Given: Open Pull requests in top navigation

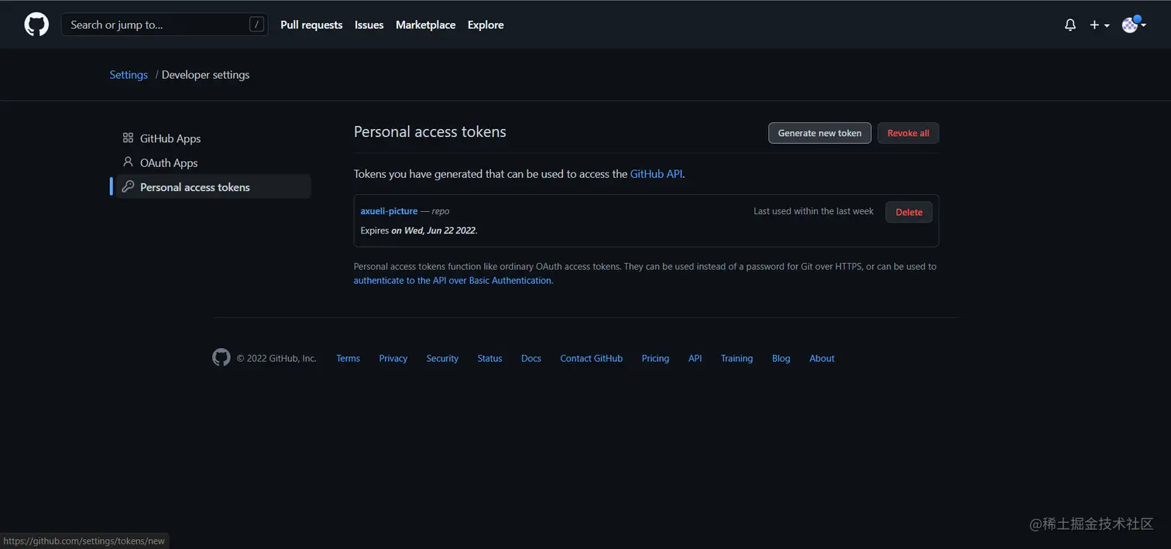Looking at the screenshot, I should click(311, 25).
